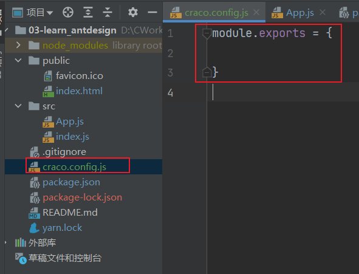Open index.js under src folder
Screen dimensions: 359x274
[72, 137]
